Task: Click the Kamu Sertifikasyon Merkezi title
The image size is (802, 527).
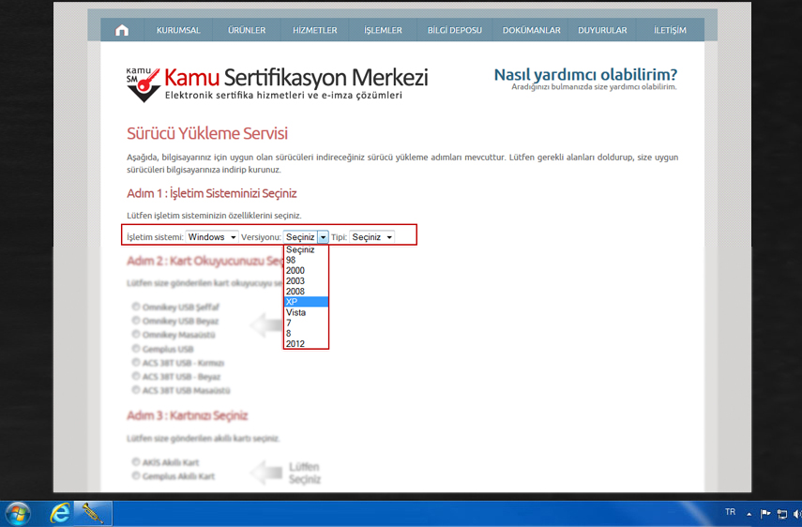Action: pos(296,77)
